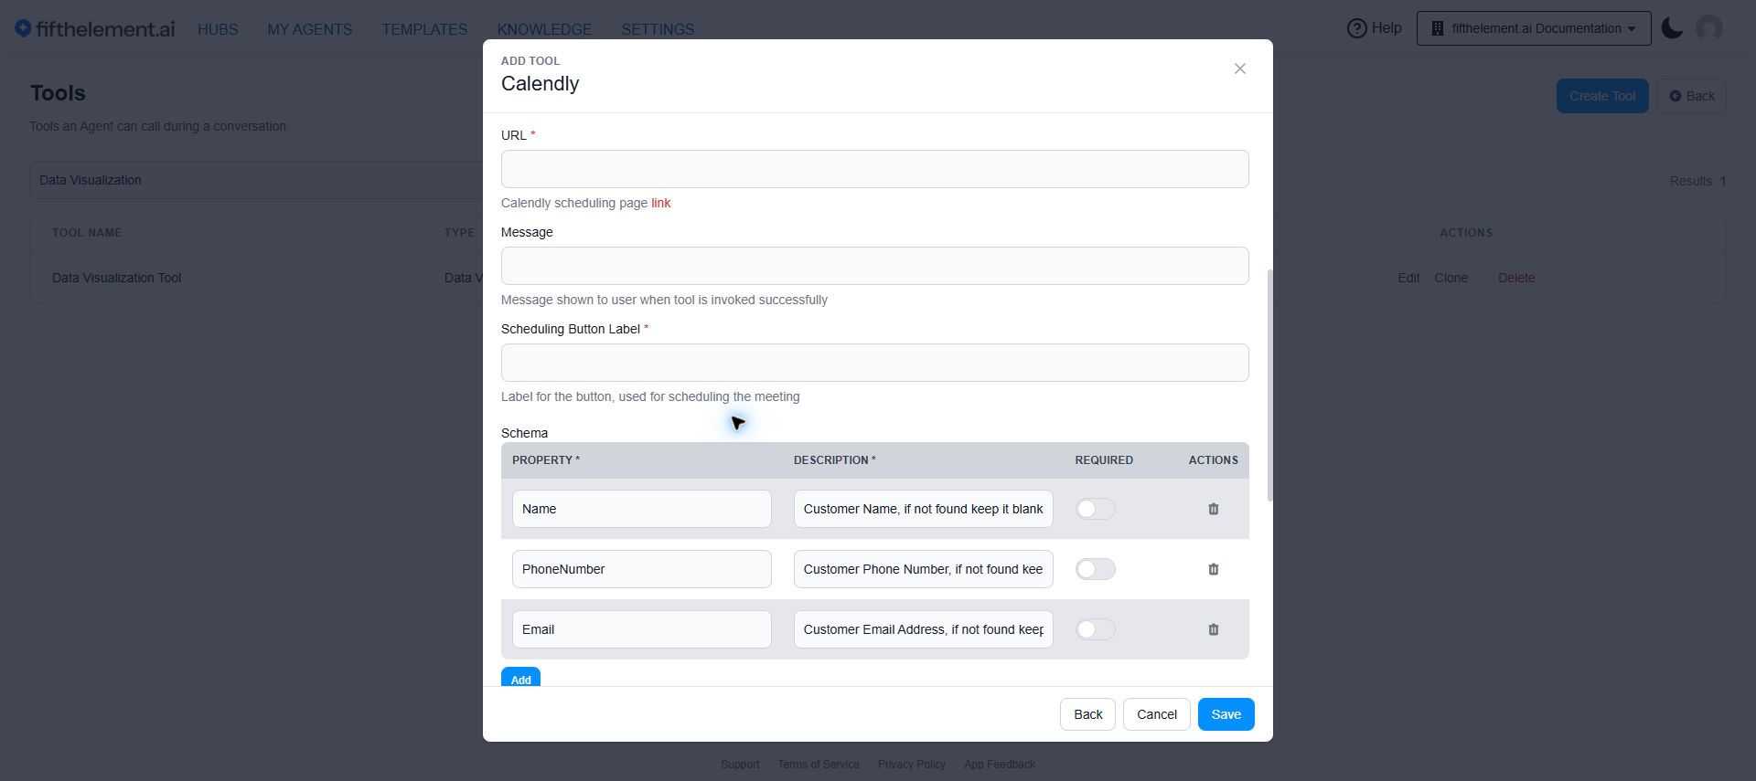Viewport: 1756px width, 781px height.
Task: Edit the Customer Name description field
Action: click(x=923, y=509)
